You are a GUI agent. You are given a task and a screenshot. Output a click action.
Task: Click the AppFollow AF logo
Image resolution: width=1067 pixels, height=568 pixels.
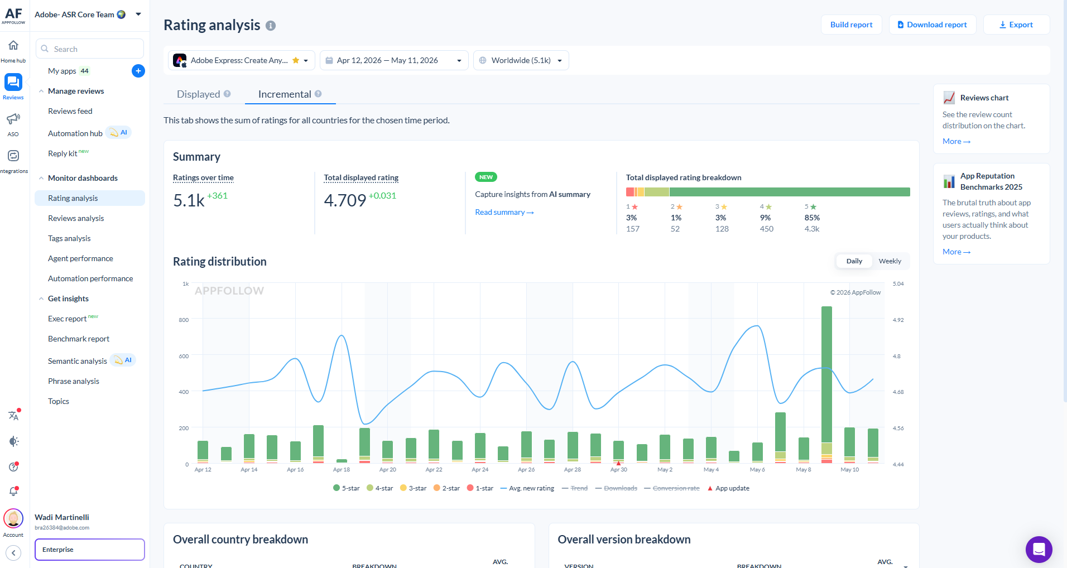(x=13, y=15)
